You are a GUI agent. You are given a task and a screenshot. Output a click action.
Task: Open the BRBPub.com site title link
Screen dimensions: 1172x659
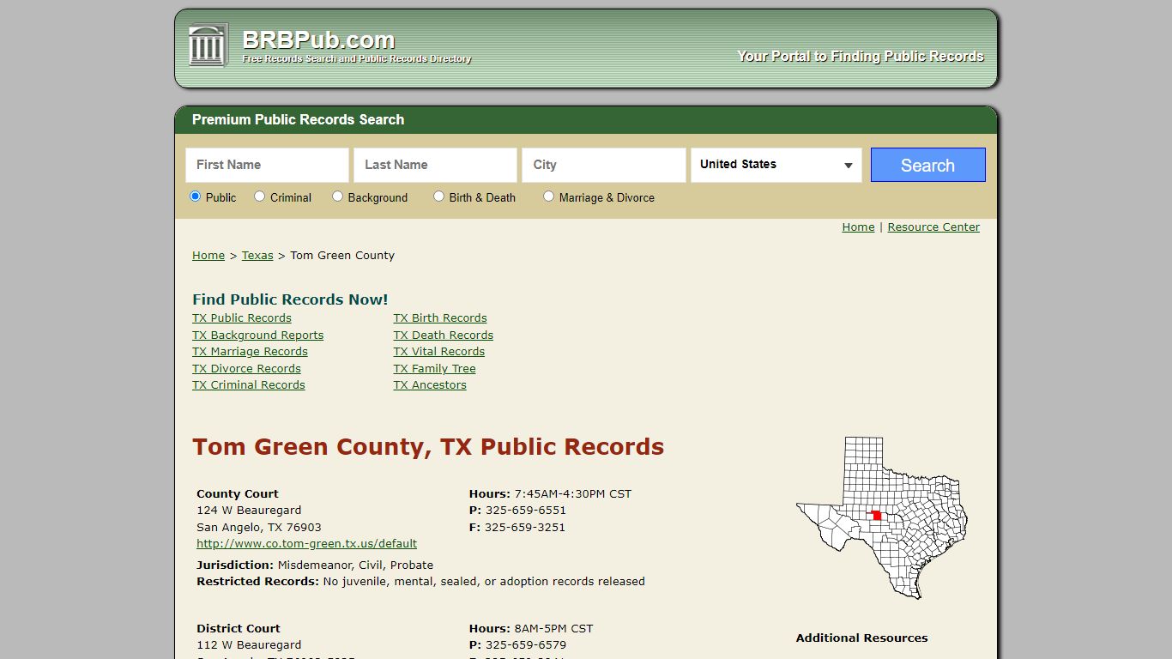coord(318,39)
